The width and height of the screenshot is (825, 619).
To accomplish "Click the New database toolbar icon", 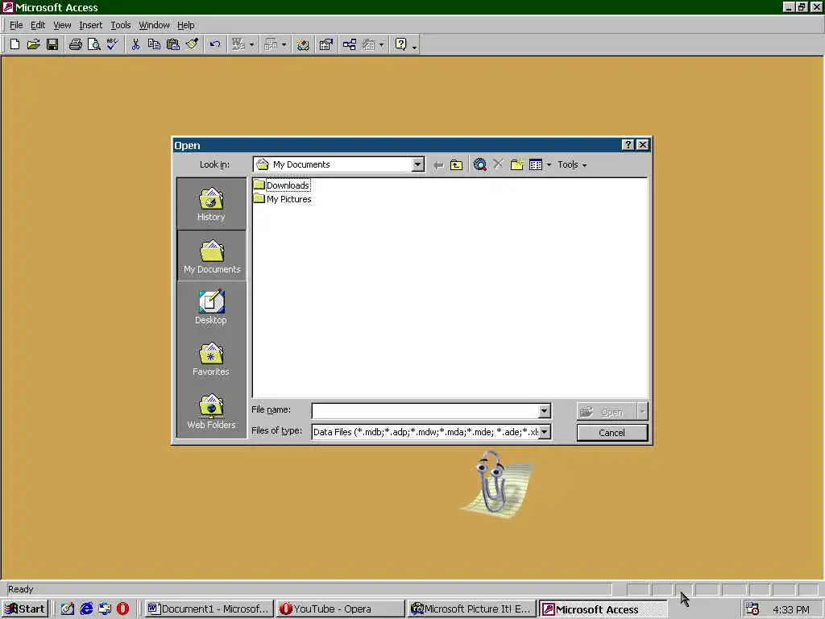I will coord(15,45).
